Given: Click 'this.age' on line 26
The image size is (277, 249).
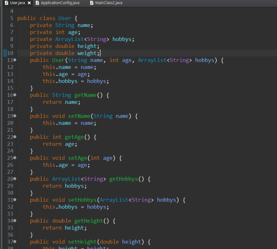Looking at the screenshot, I should pos(55,165).
